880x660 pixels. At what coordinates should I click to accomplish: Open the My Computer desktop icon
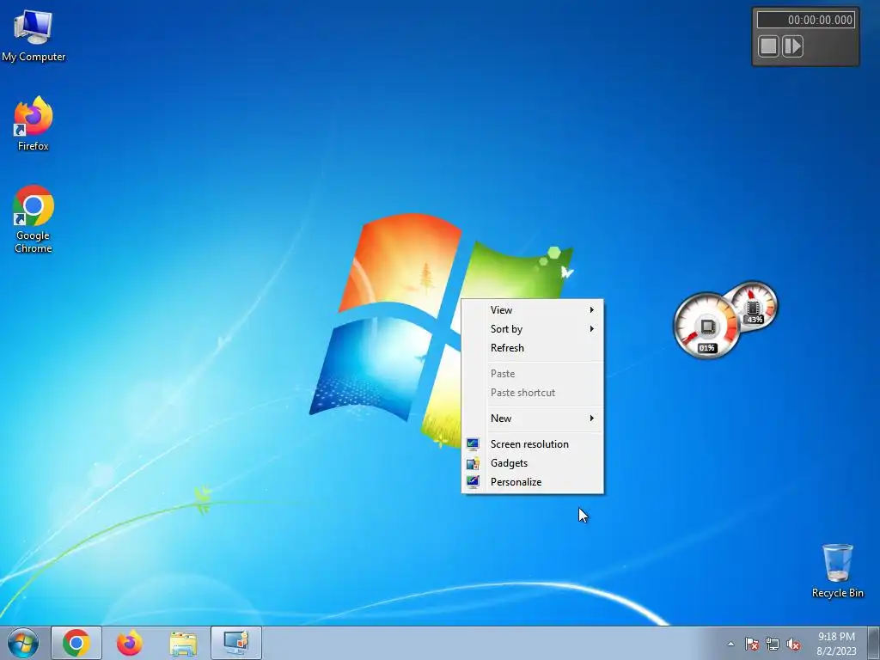(34, 36)
